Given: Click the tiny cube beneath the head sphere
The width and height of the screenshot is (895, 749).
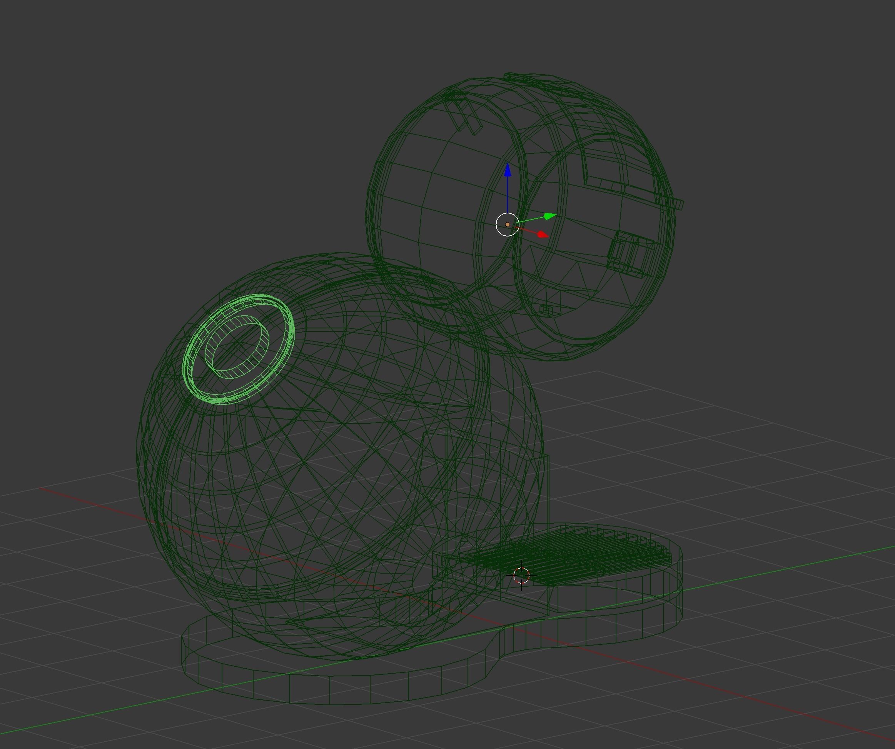Looking at the screenshot, I should tap(546, 310).
